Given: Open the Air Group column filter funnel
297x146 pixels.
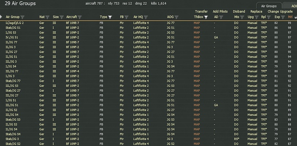Looking at the screenshot, I should click(22, 17).
